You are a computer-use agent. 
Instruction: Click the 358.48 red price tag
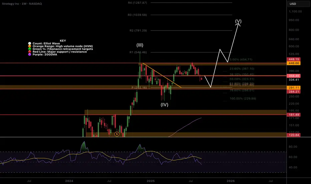[294, 76]
